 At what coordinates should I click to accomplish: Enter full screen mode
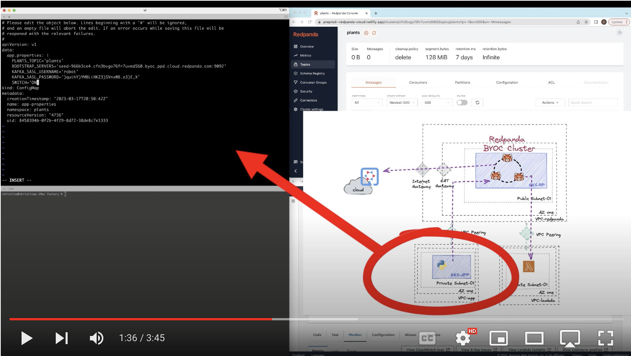(605, 338)
